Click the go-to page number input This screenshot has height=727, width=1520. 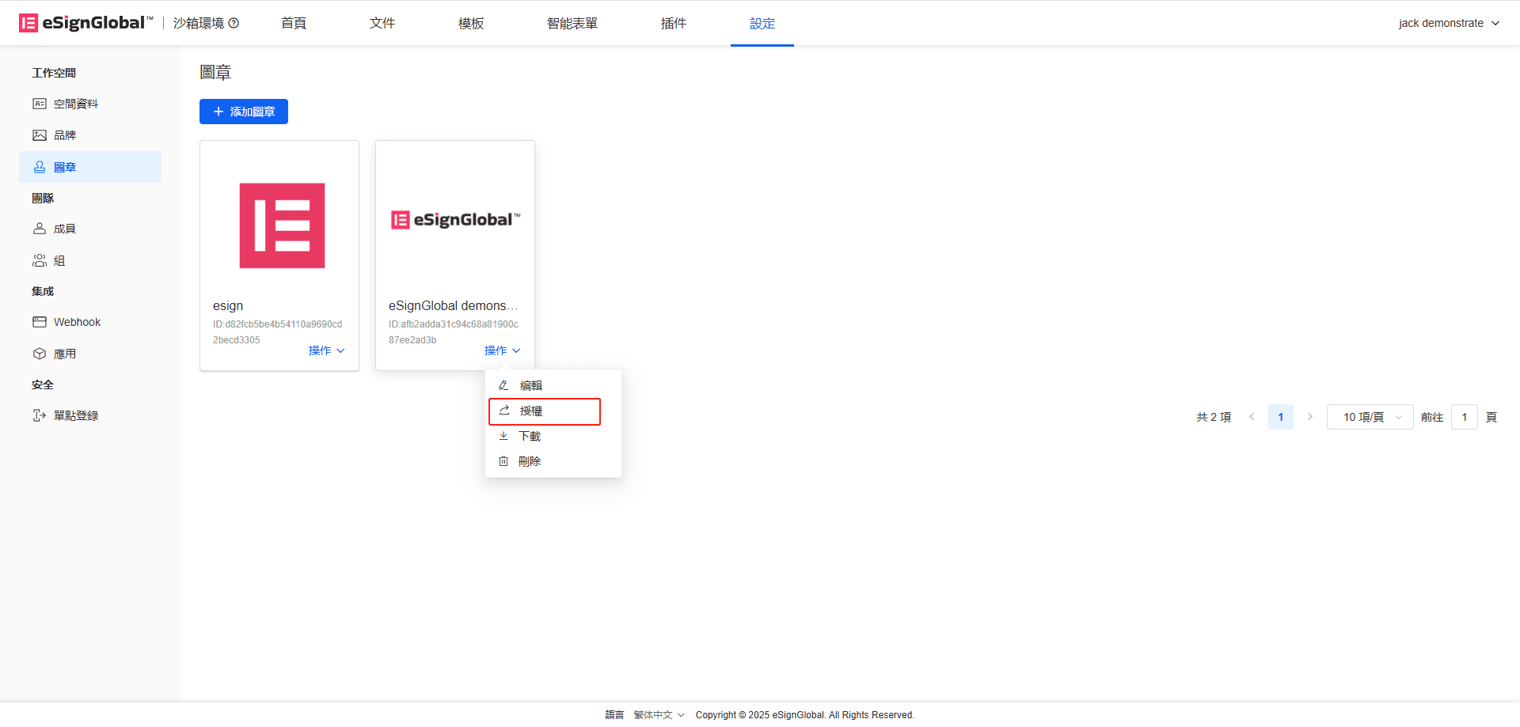pyautogui.click(x=1465, y=417)
